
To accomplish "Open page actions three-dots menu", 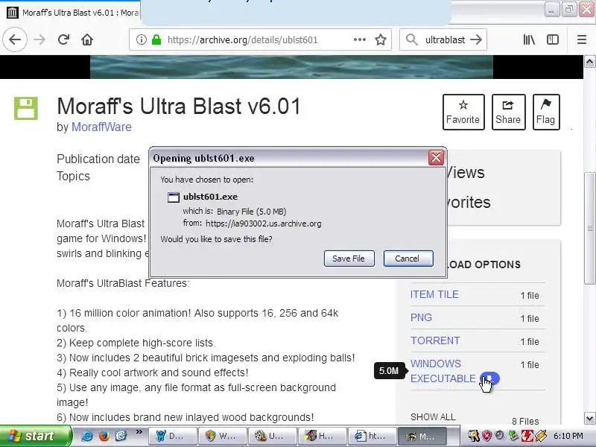I will [360, 39].
